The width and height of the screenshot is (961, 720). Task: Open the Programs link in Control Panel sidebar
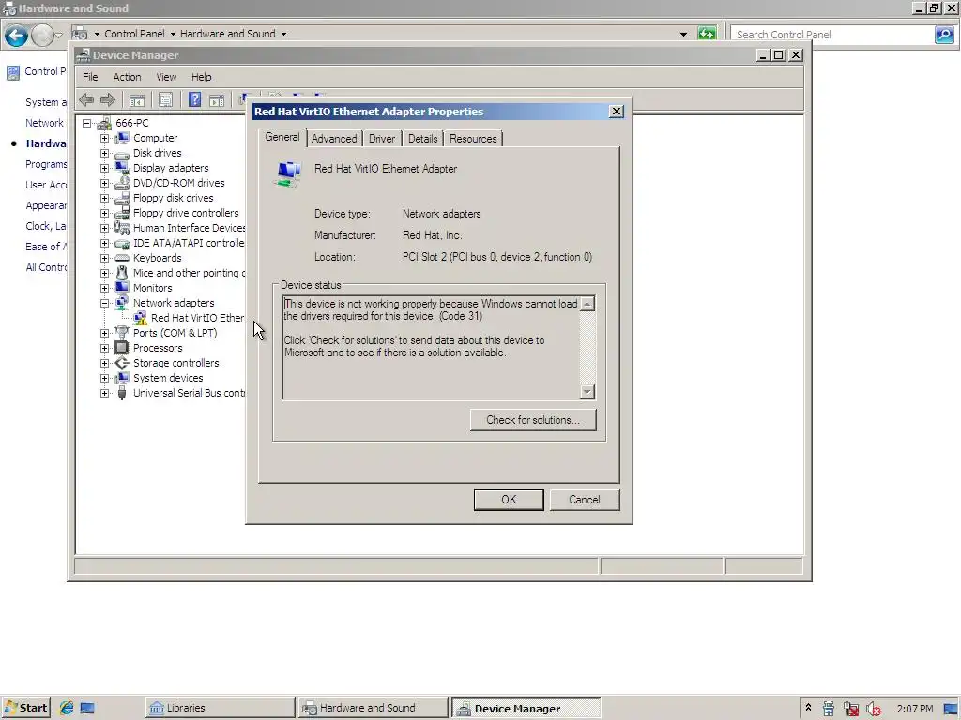point(46,164)
